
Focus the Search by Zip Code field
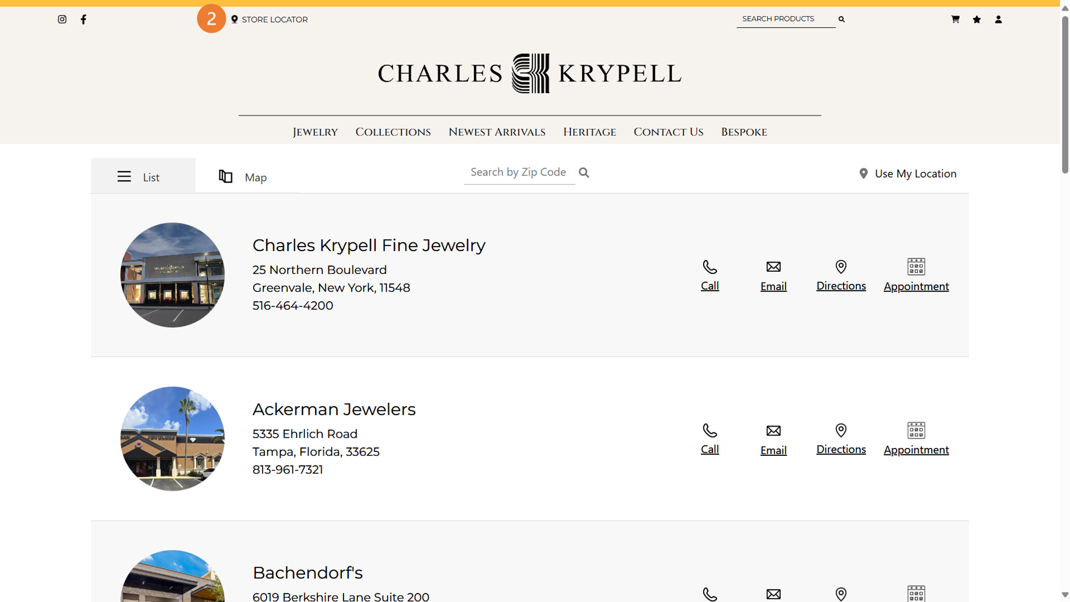[518, 172]
